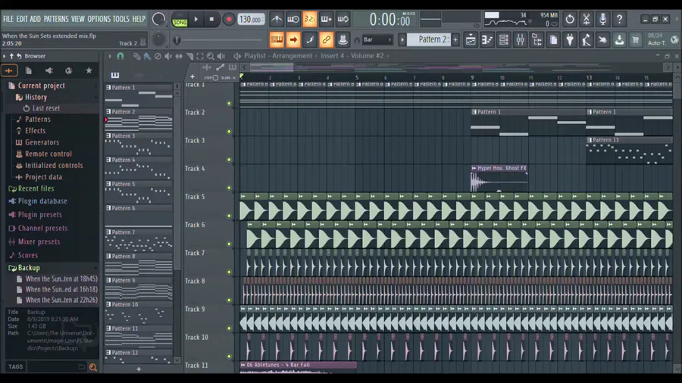The image size is (682, 383).
Task: Select the Zoom magnifier tool
Action: tap(211, 56)
